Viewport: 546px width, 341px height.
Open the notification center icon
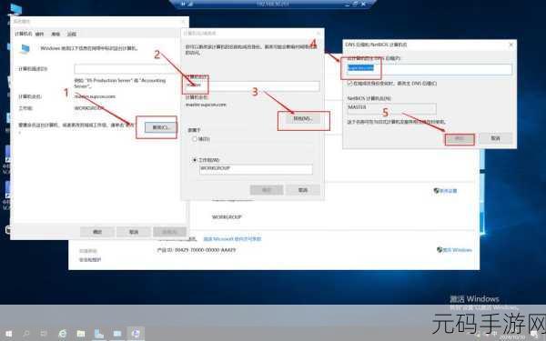534,334
